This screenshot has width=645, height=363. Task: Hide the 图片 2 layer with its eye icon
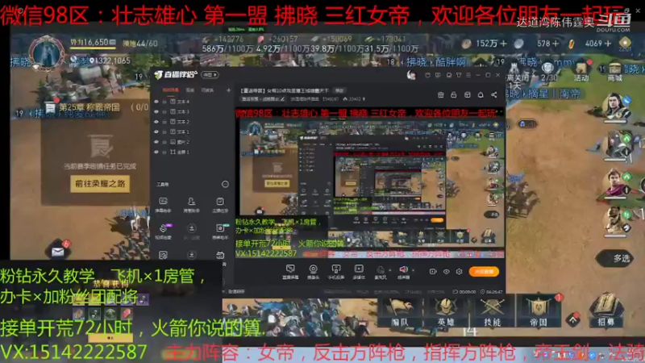[156, 142]
